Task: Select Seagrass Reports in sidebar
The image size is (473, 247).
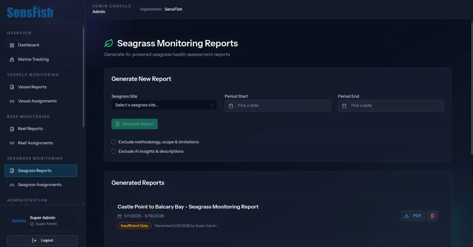Action: (41, 171)
